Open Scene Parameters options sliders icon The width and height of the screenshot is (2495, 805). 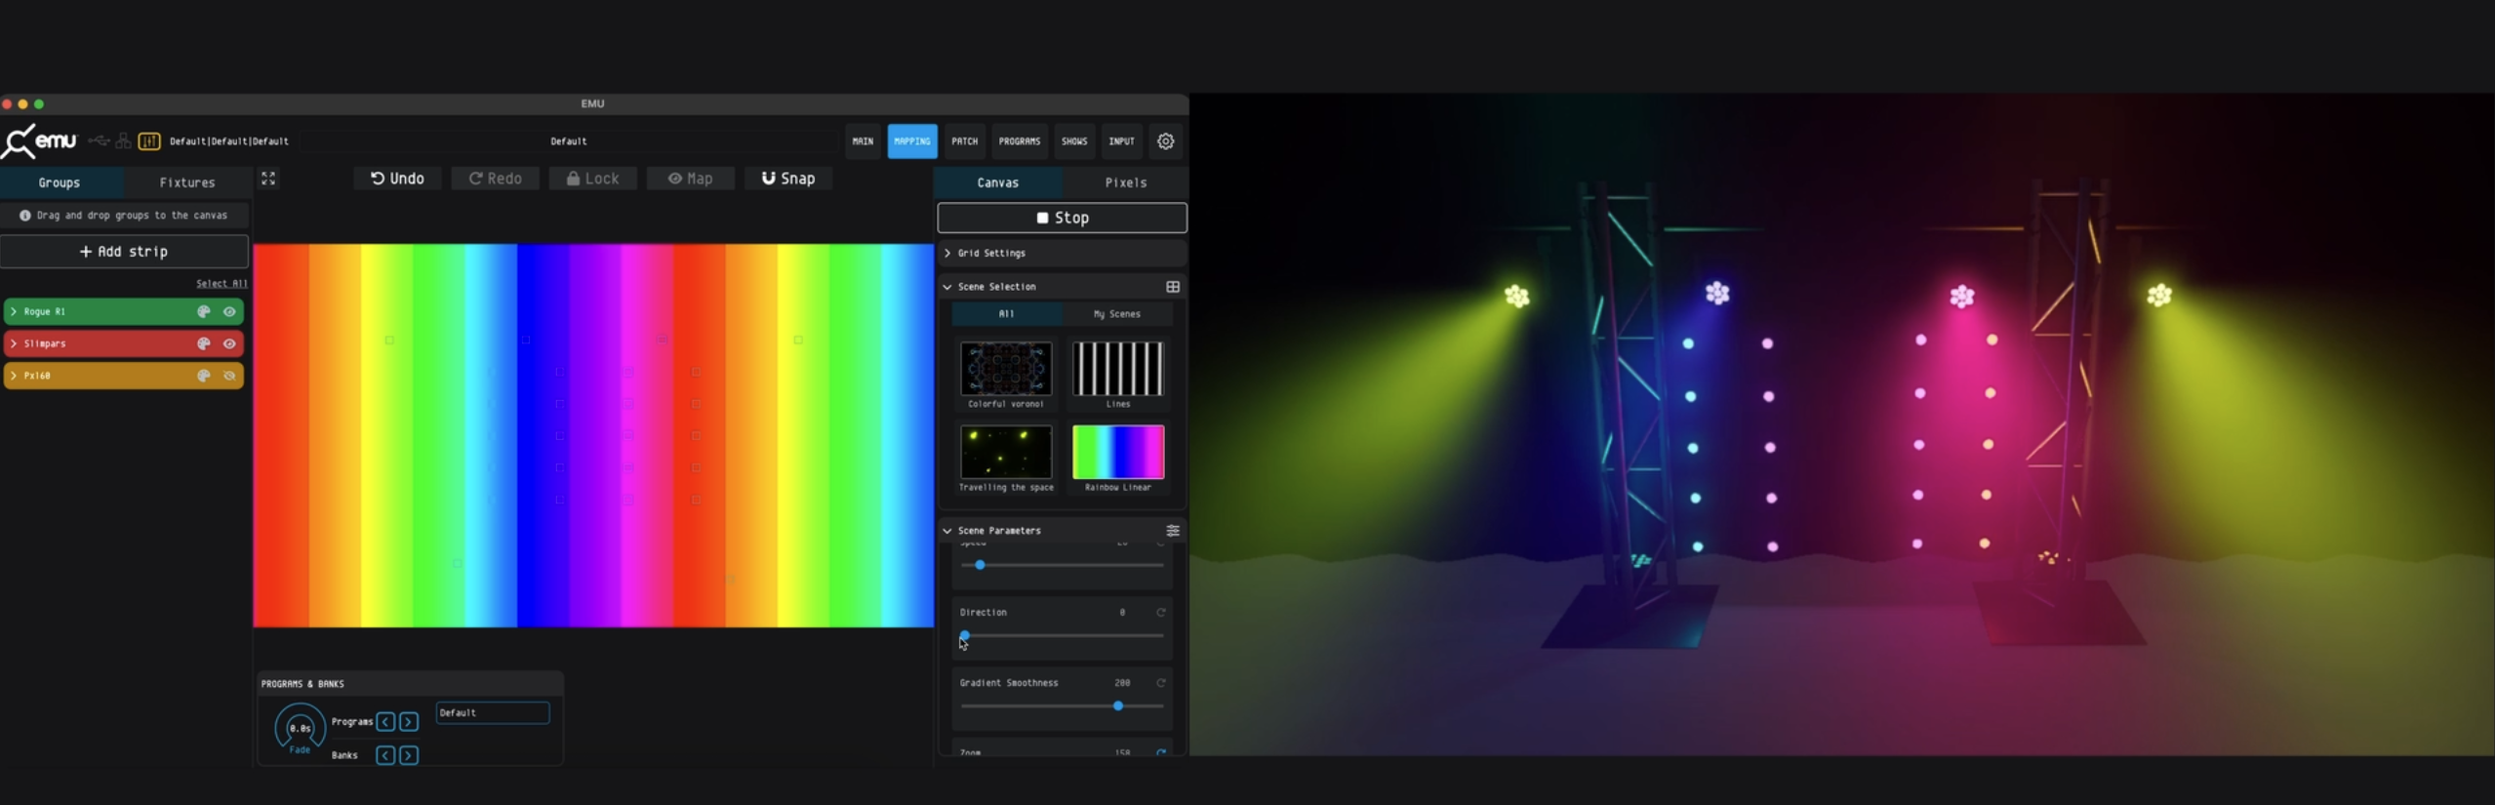coord(1173,531)
